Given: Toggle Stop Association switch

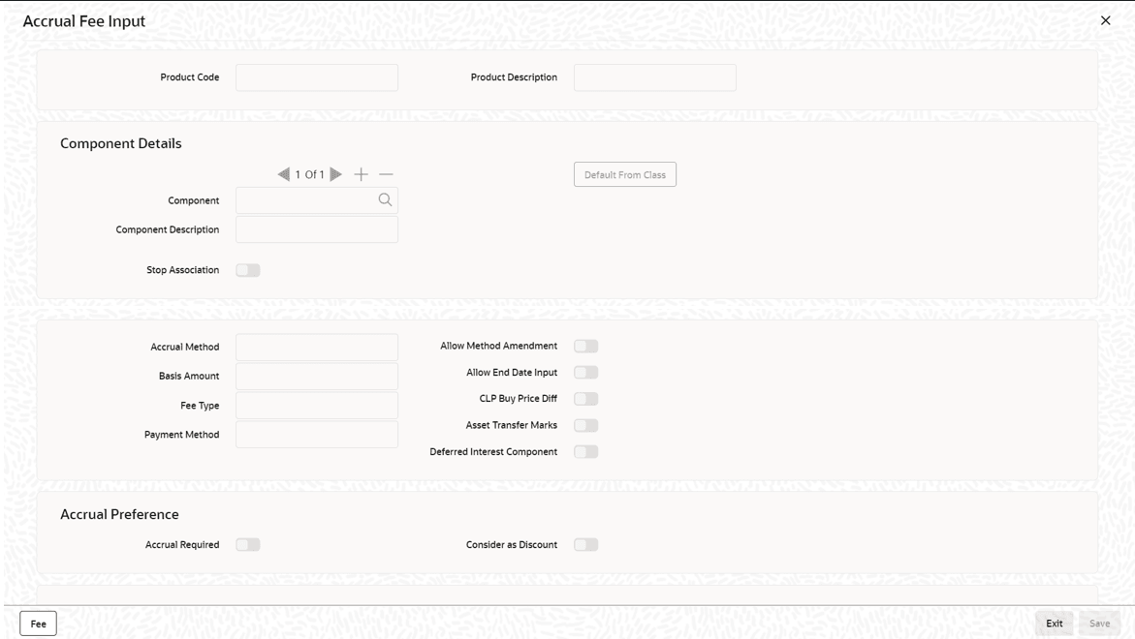Looking at the screenshot, I should pyautogui.click(x=247, y=270).
